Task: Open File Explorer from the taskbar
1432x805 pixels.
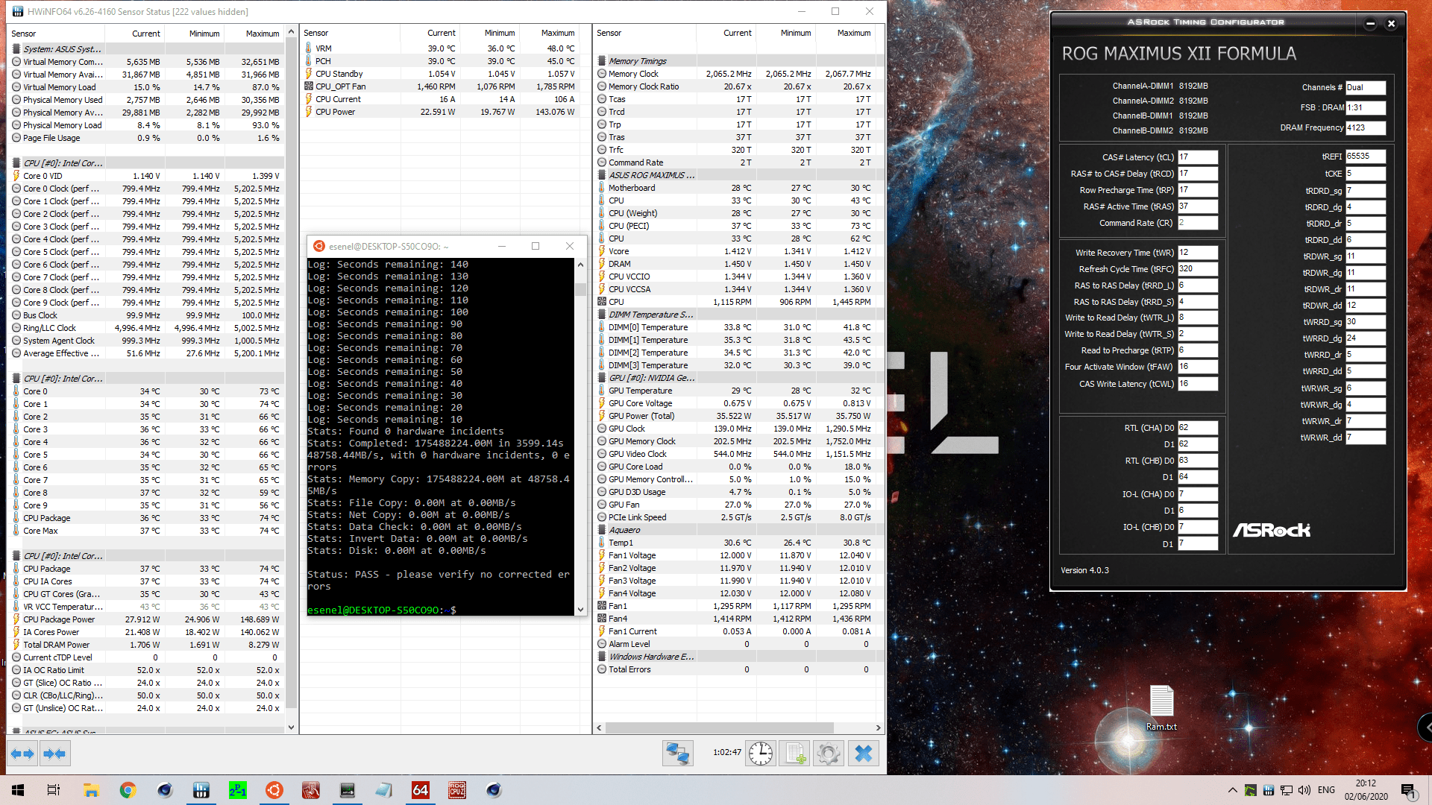Action: pos(91,790)
